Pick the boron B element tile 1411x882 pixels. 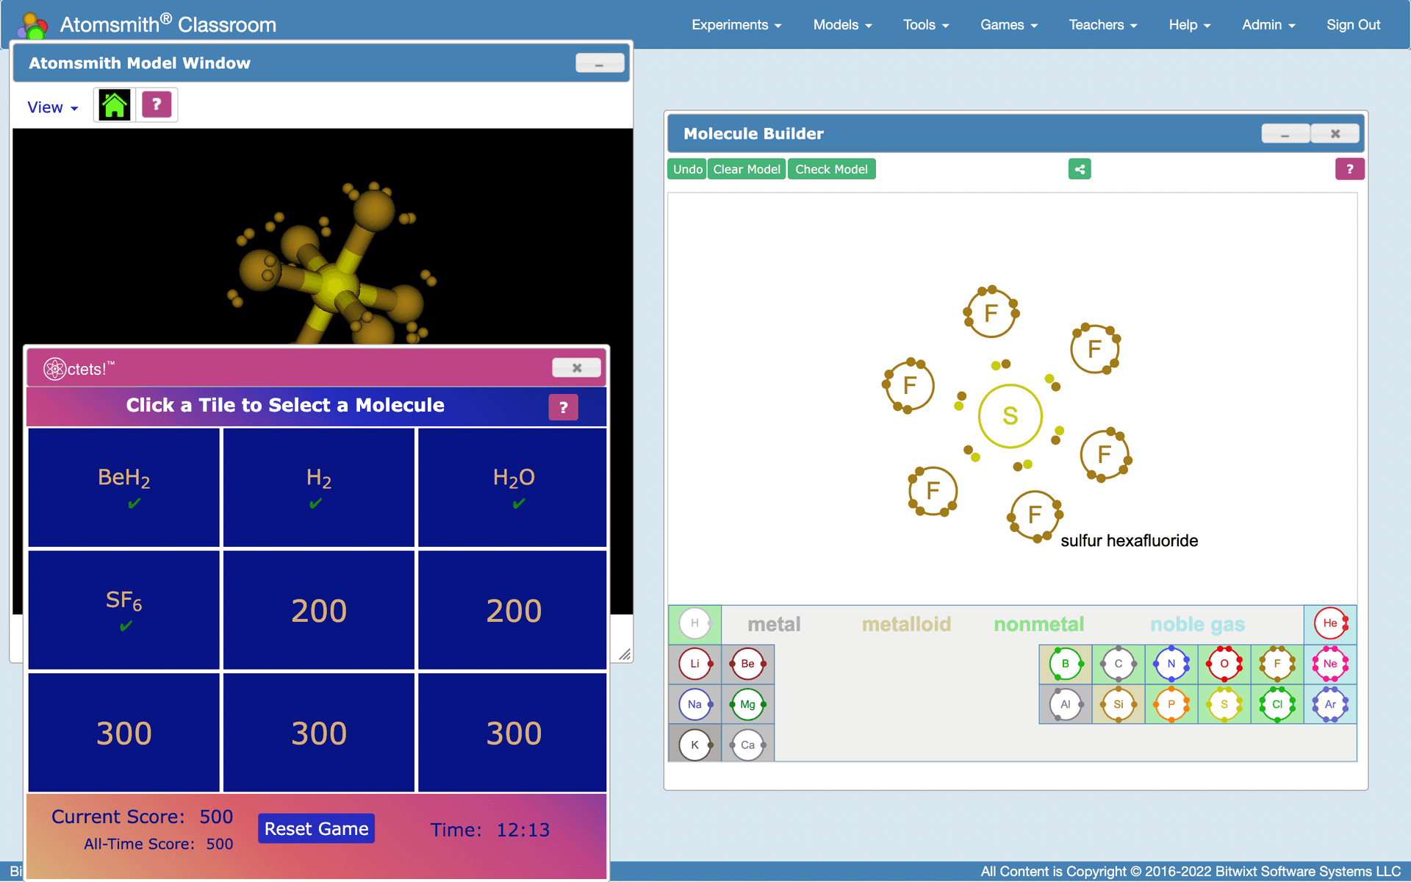(x=1066, y=664)
